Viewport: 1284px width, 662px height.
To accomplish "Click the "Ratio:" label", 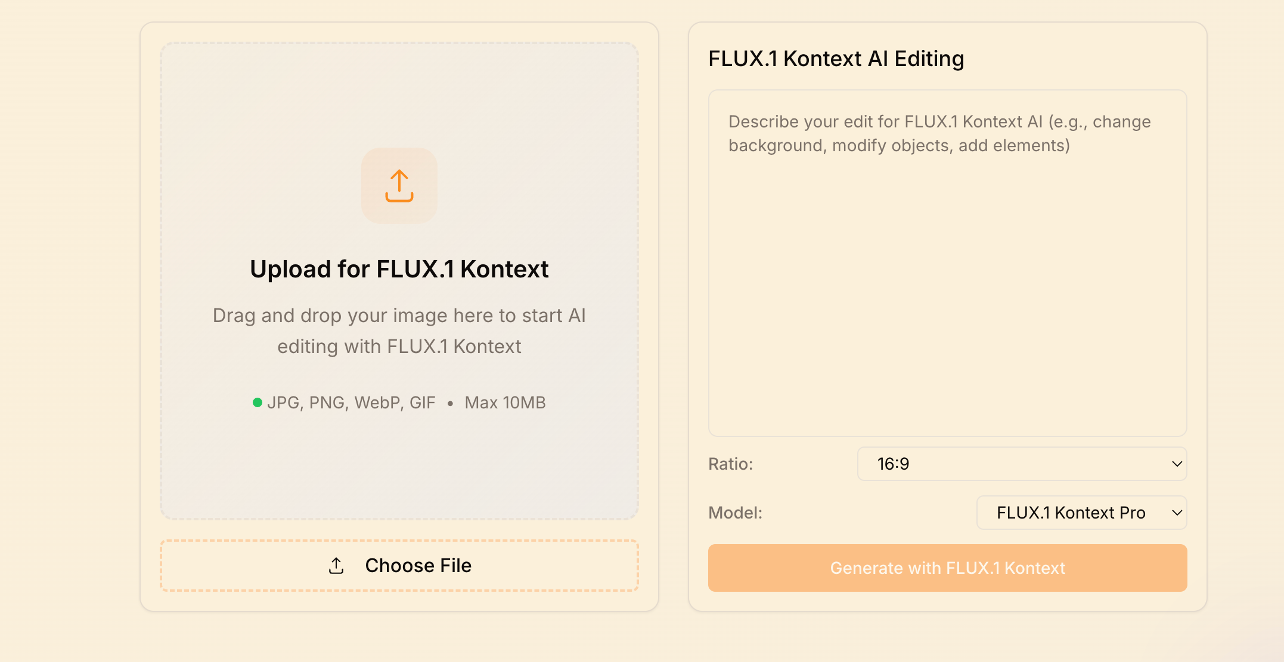I will (x=730, y=464).
